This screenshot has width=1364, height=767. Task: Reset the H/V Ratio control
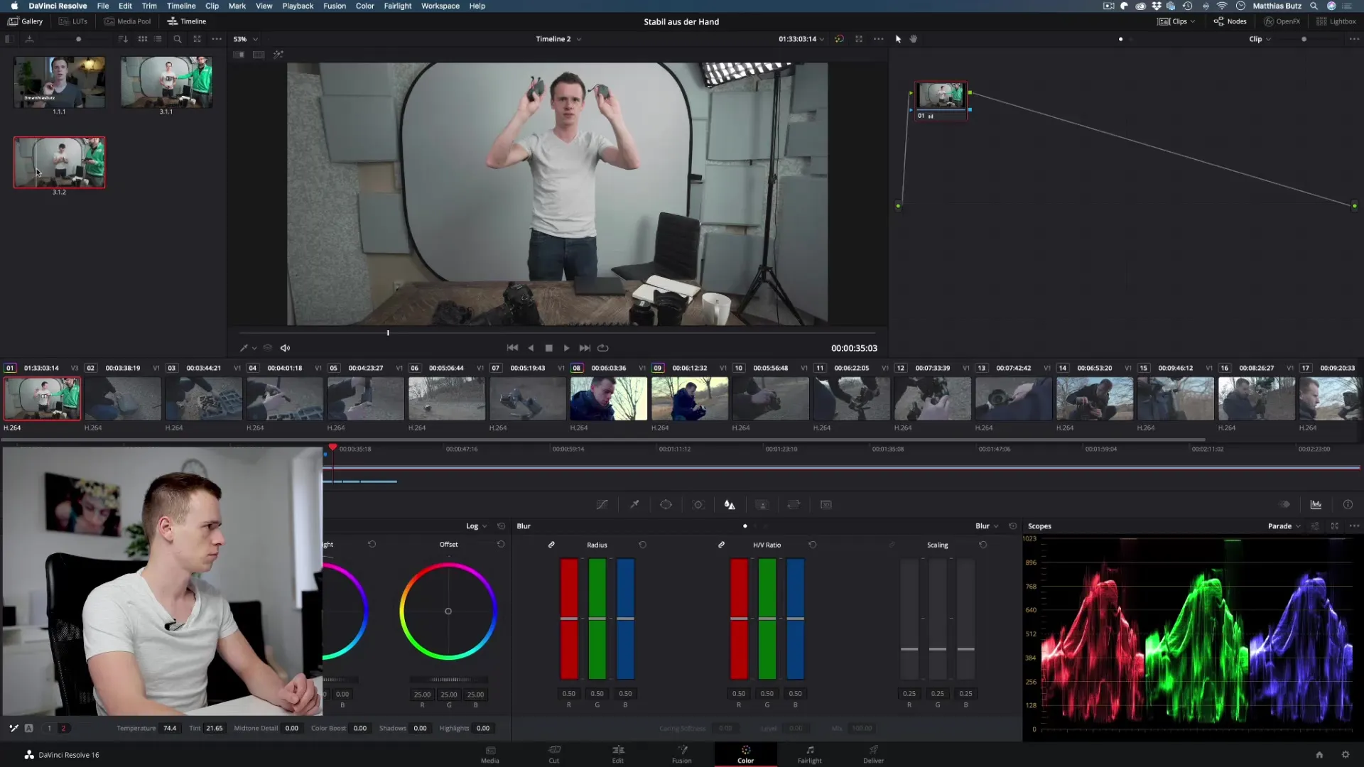[x=812, y=545]
